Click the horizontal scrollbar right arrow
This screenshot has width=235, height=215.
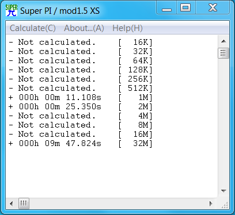tap(211, 204)
